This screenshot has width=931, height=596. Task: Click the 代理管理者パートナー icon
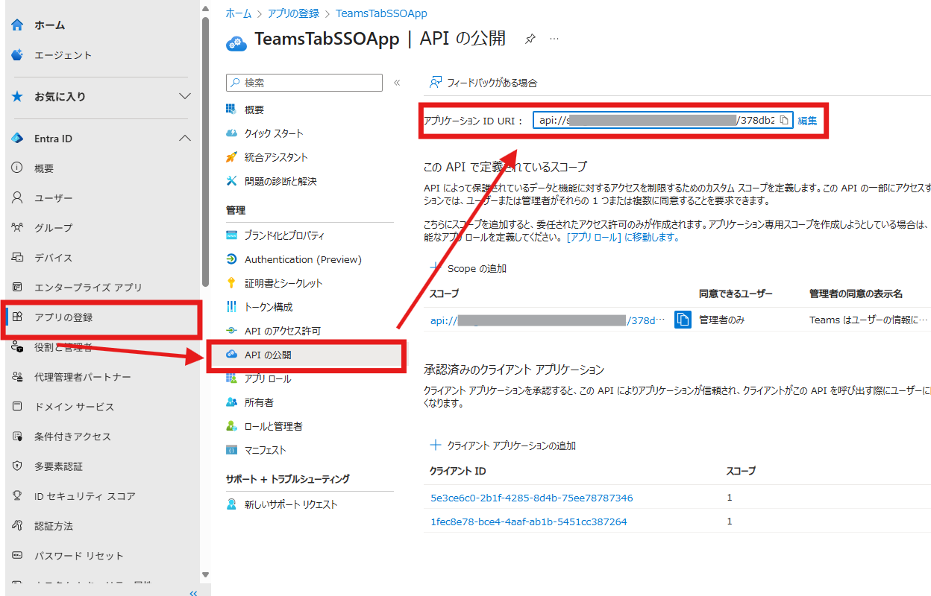point(17,377)
